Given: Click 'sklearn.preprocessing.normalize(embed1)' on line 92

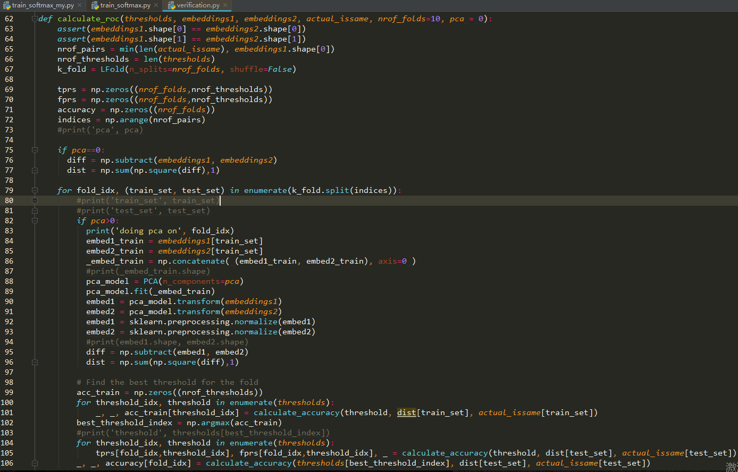Looking at the screenshot, I should click(222, 322).
